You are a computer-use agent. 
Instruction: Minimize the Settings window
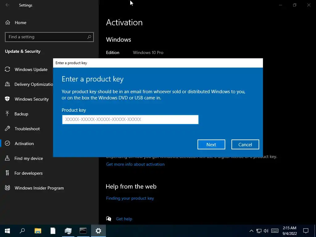[x=280, y=5]
